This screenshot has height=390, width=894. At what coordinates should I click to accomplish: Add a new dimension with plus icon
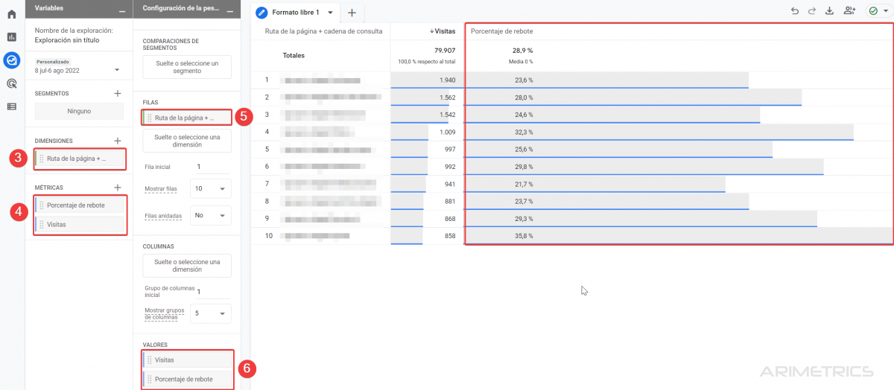117,141
